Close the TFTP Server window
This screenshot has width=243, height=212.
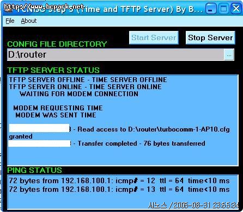(x=236, y=9)
